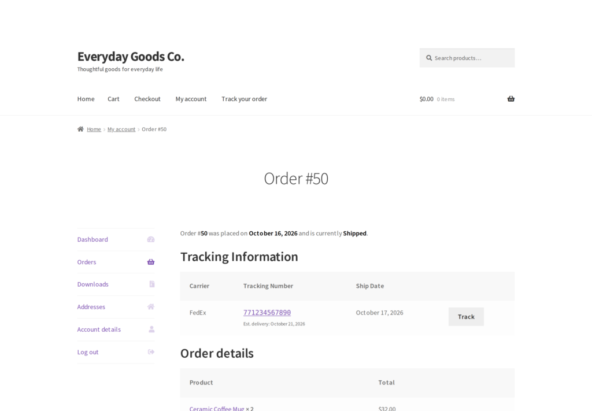The height and width of the screenshot is (411, 592).
Task: Click the My account breadcrumb link
Action: click(x=121, y=129)
